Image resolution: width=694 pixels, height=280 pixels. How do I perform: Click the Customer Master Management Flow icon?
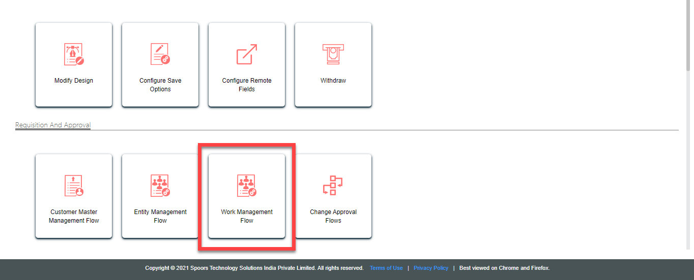[74, 186]
